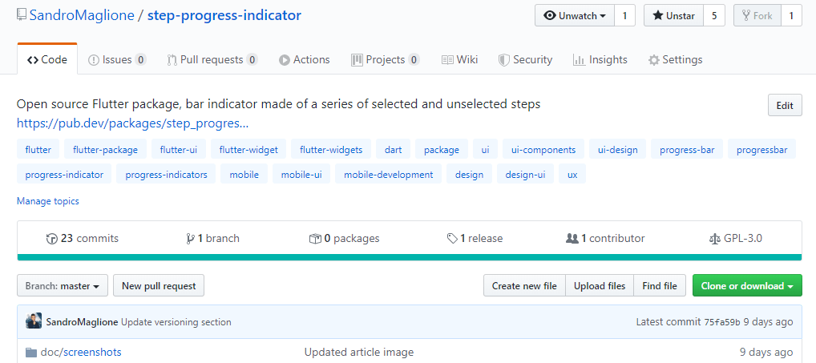The image size is (816, 363).
Task: Open the latest commit hash 75fa59b
Action: pos(721,322)
